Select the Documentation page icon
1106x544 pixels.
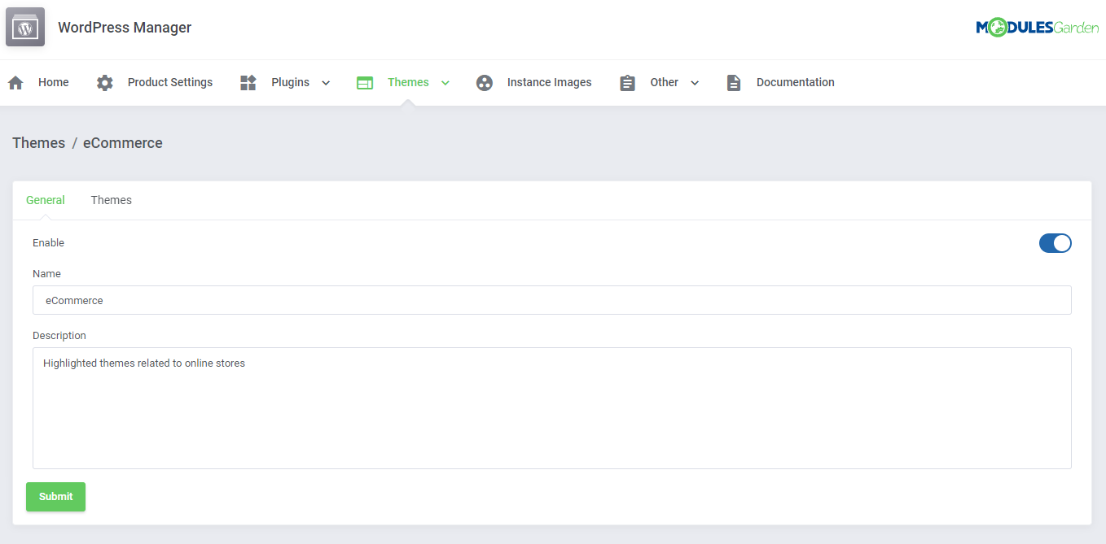(x=733, y=82)
